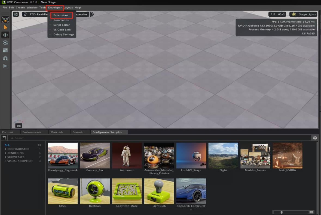Click the thumbnail size slider handle
This screenshot has height=215, width=321.
point(282,212)
